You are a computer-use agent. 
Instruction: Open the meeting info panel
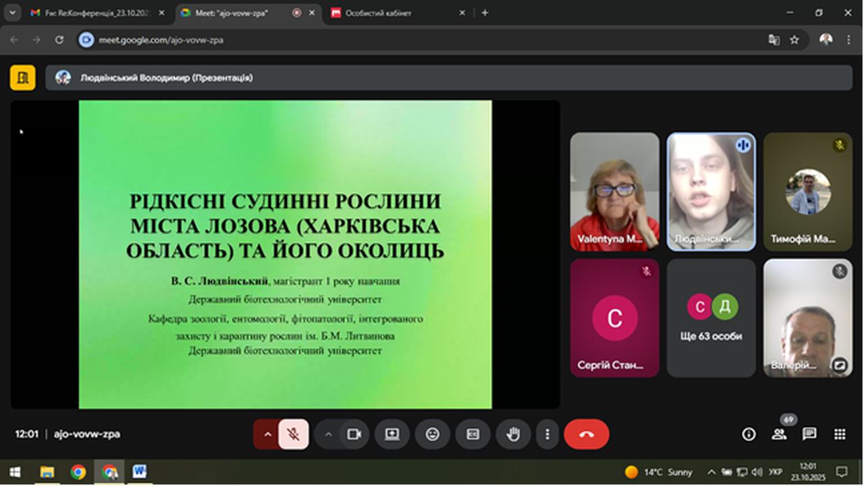[x=749, y=435]
